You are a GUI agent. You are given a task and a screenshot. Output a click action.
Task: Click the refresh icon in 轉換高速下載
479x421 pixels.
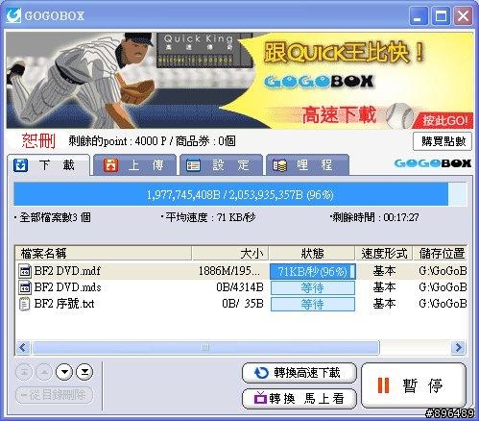261,373
